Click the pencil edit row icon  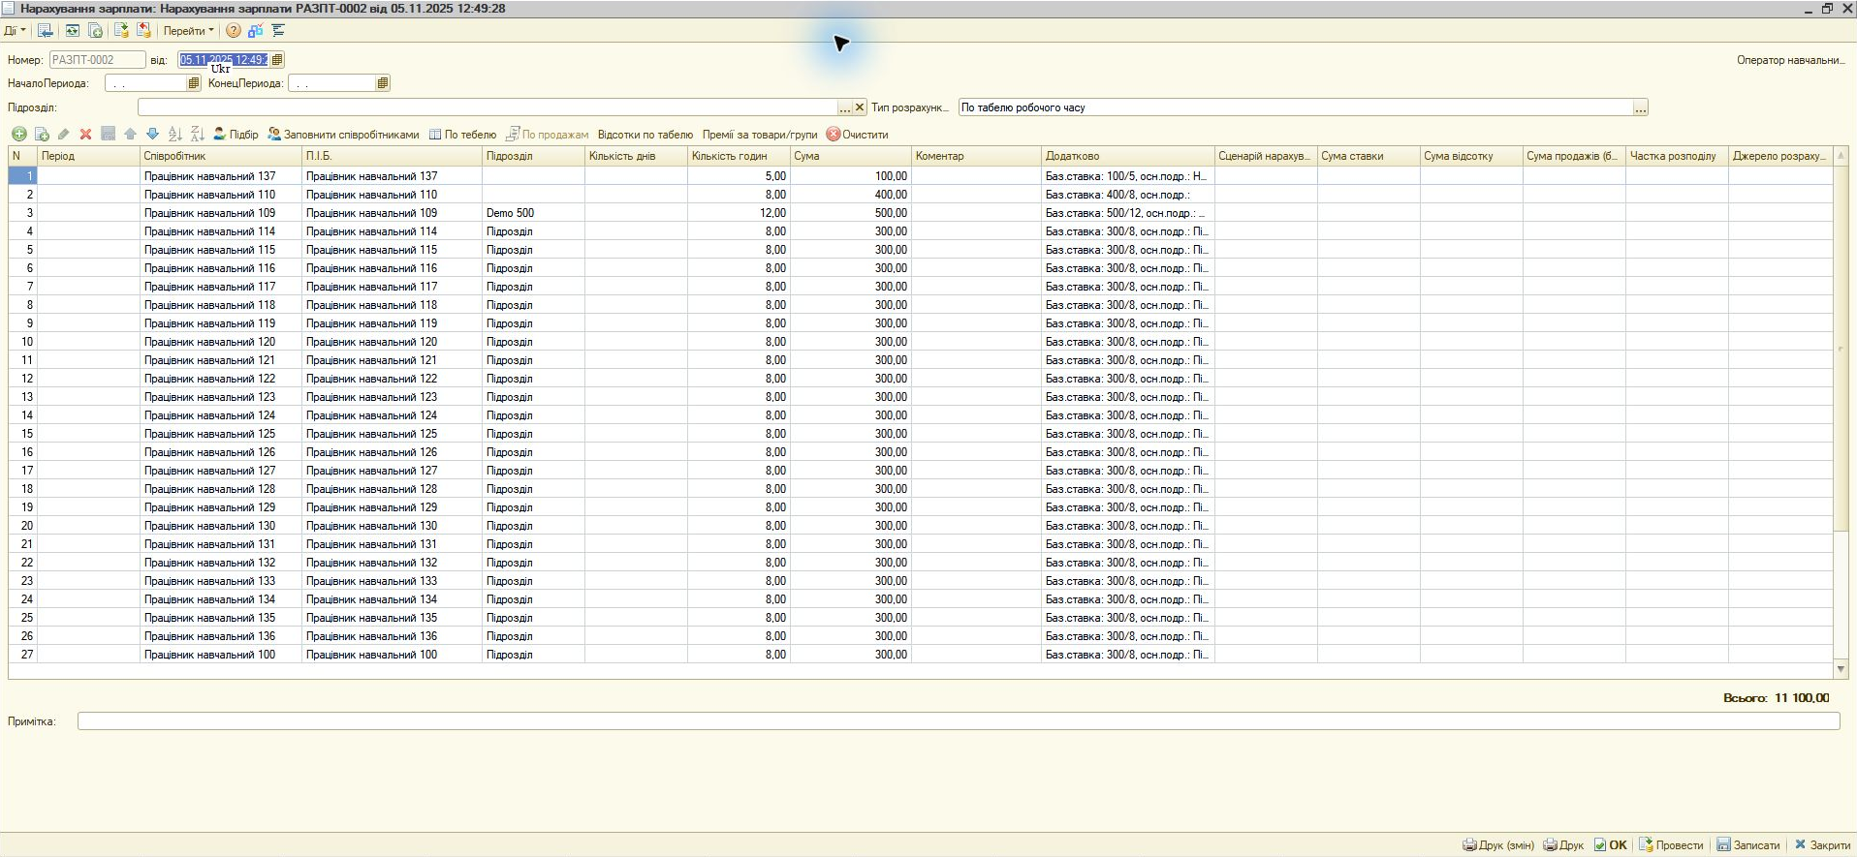tap(64, 135)
